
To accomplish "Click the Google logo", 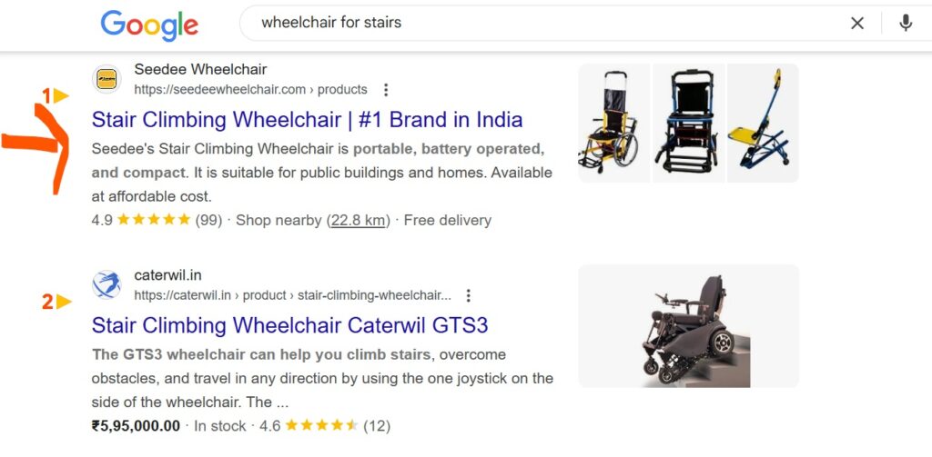I will (149, 25).
